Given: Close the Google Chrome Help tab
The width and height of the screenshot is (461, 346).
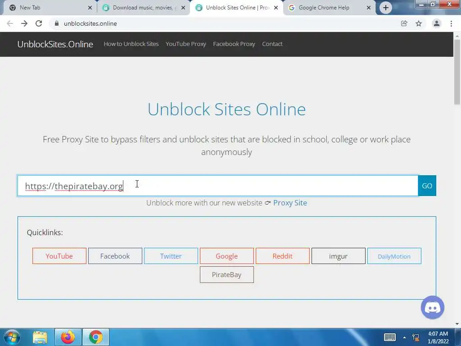Looking at the screenshot, I should (x=369, y=8).
